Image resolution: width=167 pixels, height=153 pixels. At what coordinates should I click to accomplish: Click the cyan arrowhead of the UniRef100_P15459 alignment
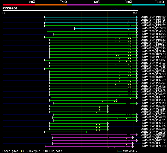[137, 17]
